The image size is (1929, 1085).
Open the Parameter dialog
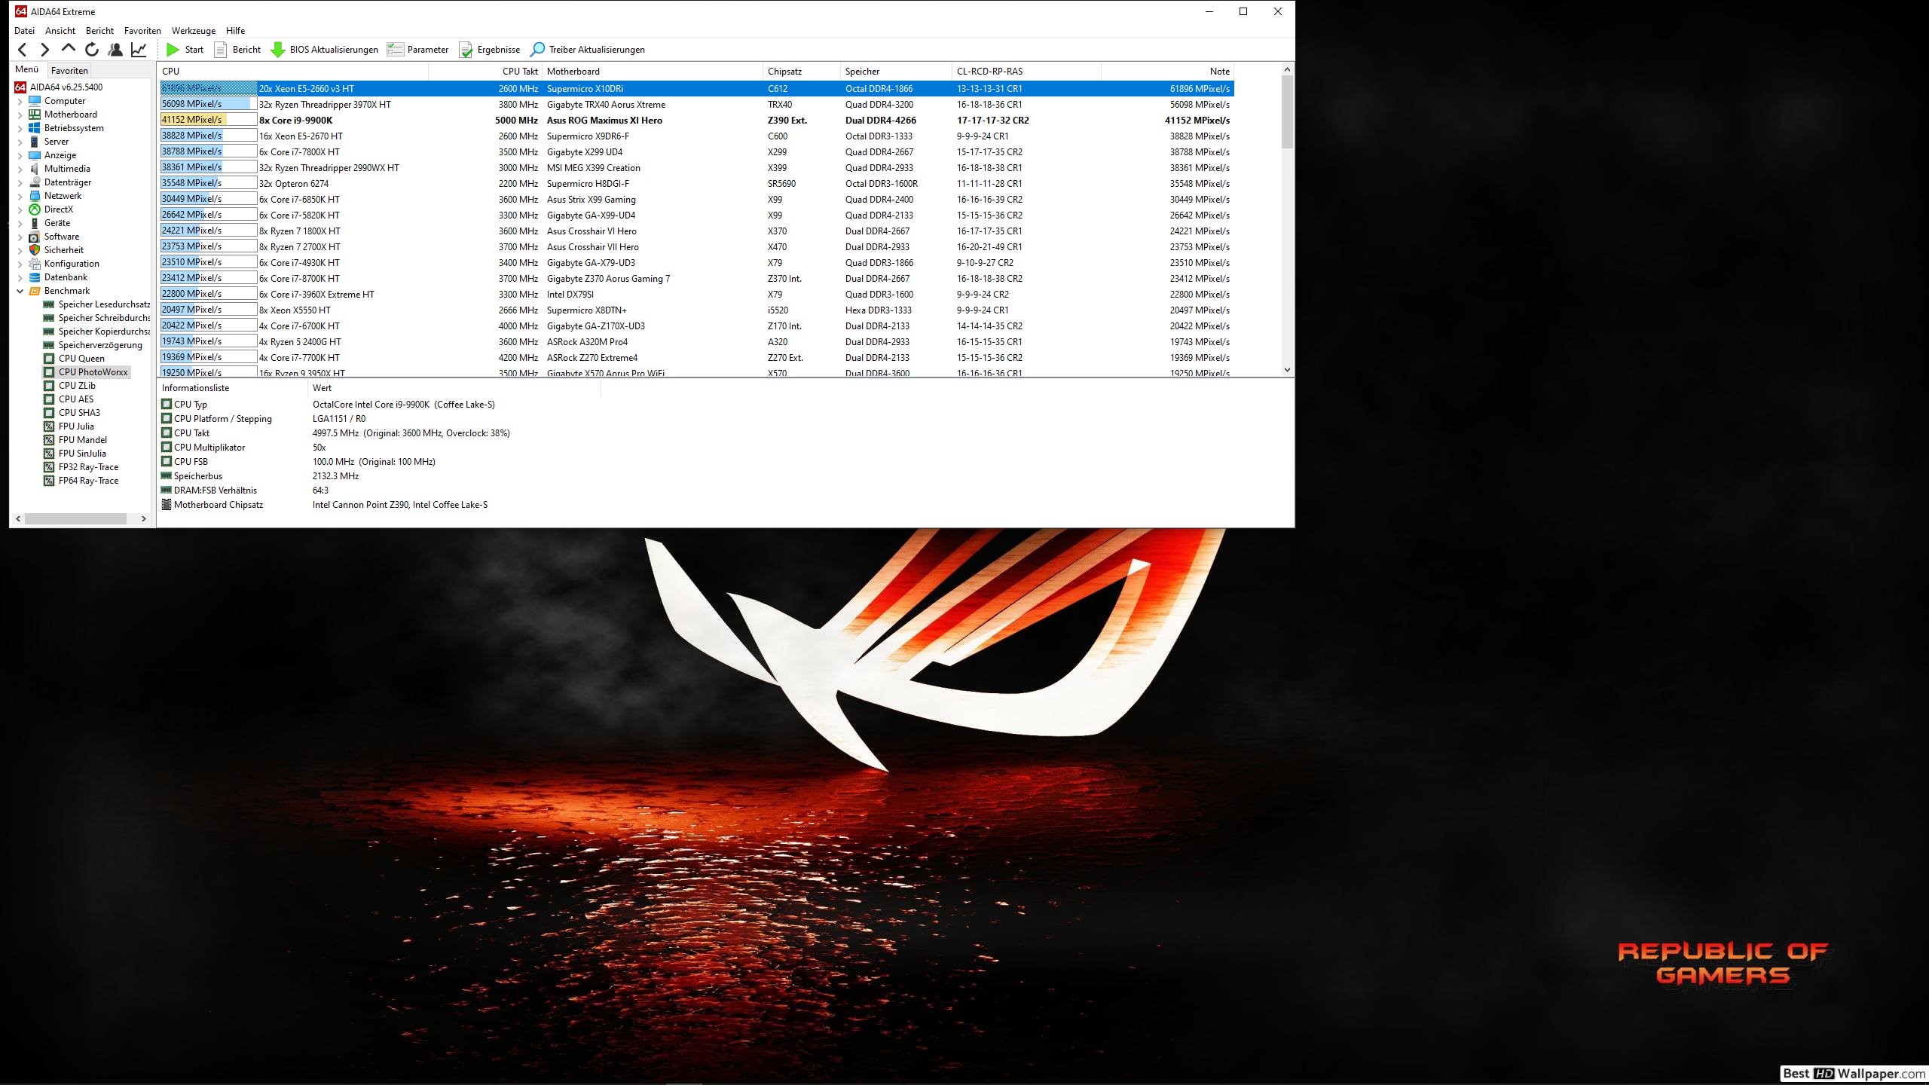pyautogui.click(x=418, y=49)
